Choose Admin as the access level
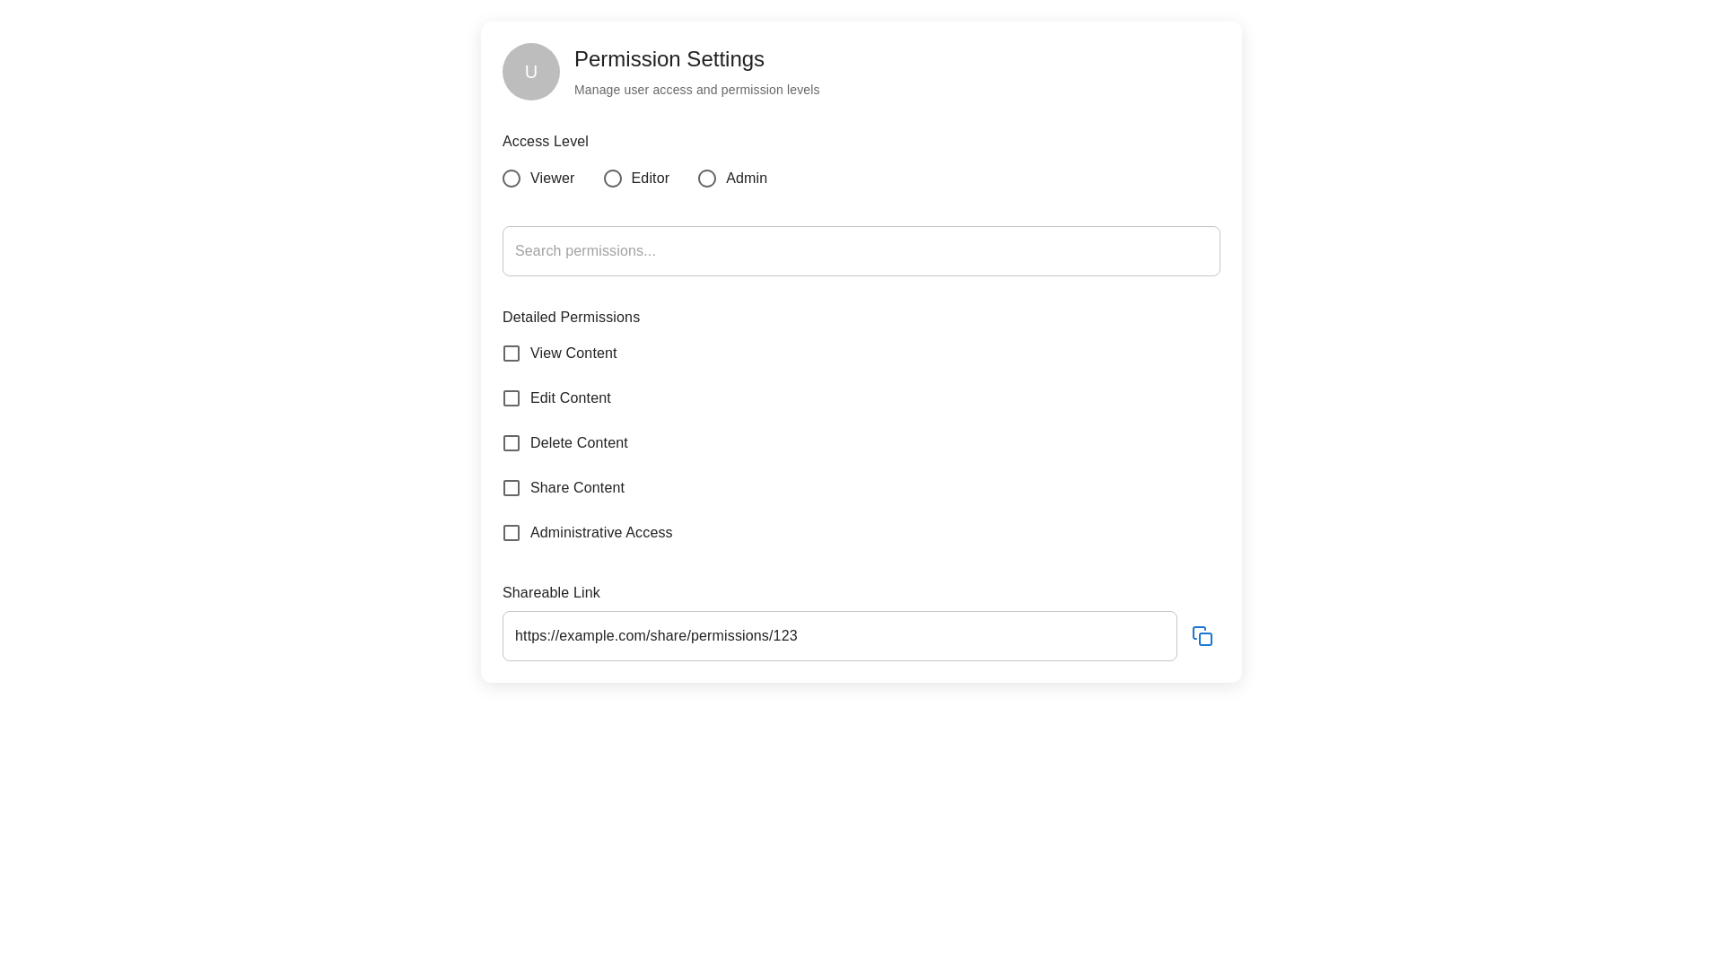1723x969 pixels. pos(707,178)
